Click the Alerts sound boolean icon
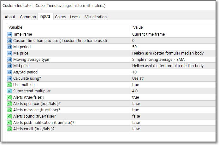219x145 pixels. pyautogui.click(x=9, y=116)
